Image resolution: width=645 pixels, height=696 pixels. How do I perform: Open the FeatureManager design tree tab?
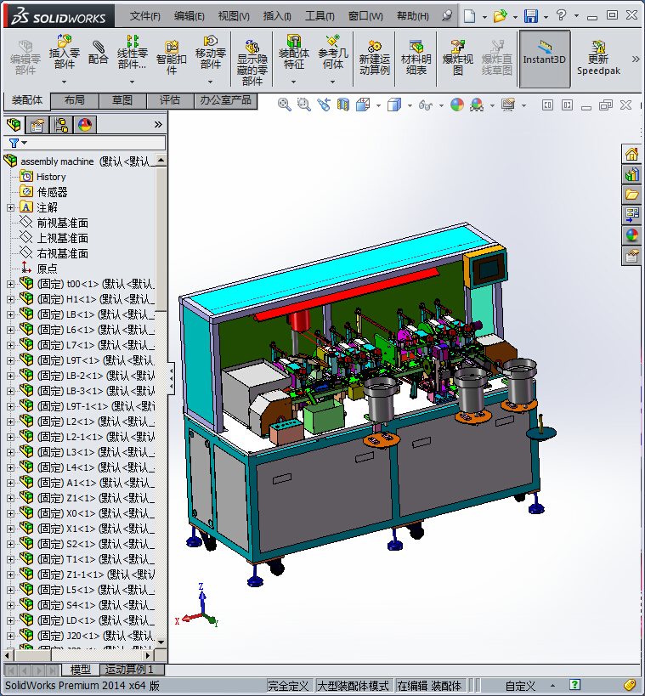click(x=14, y=125)
